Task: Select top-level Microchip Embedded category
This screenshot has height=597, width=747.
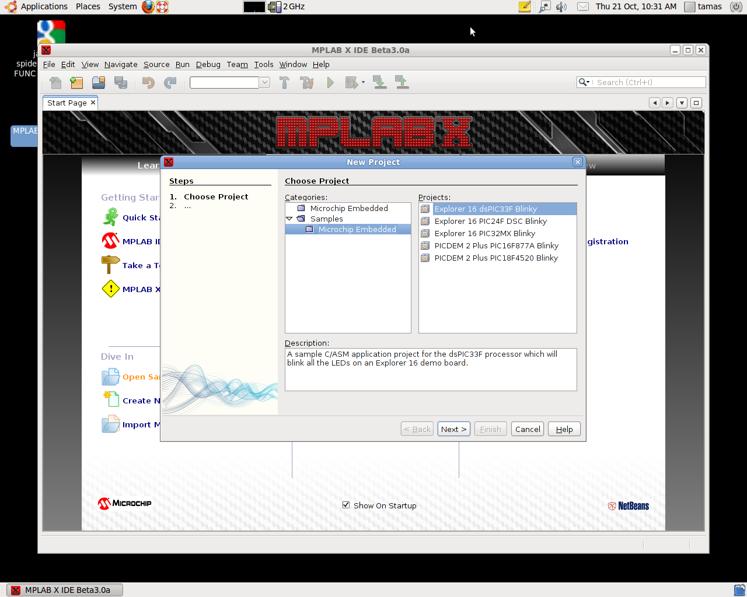Action: 348,208
